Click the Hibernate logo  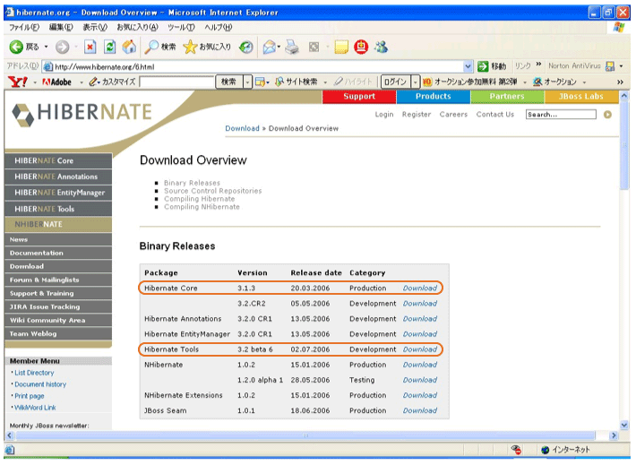82,114
